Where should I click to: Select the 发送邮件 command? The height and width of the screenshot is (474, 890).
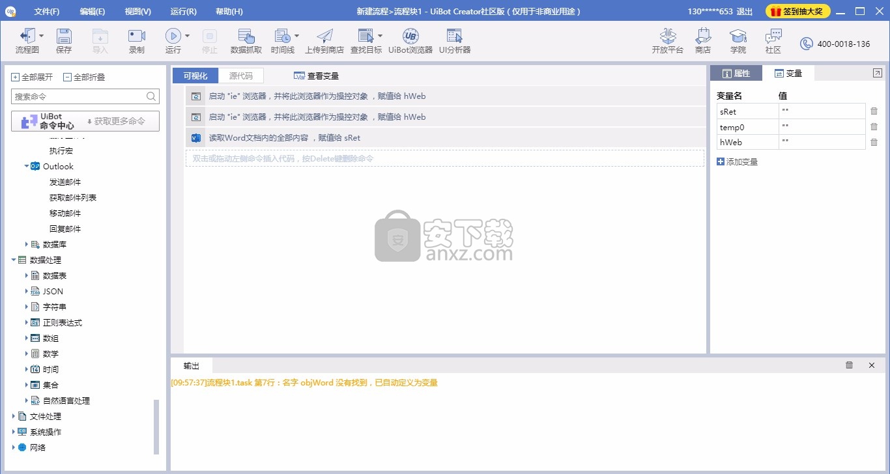[65, 182]
